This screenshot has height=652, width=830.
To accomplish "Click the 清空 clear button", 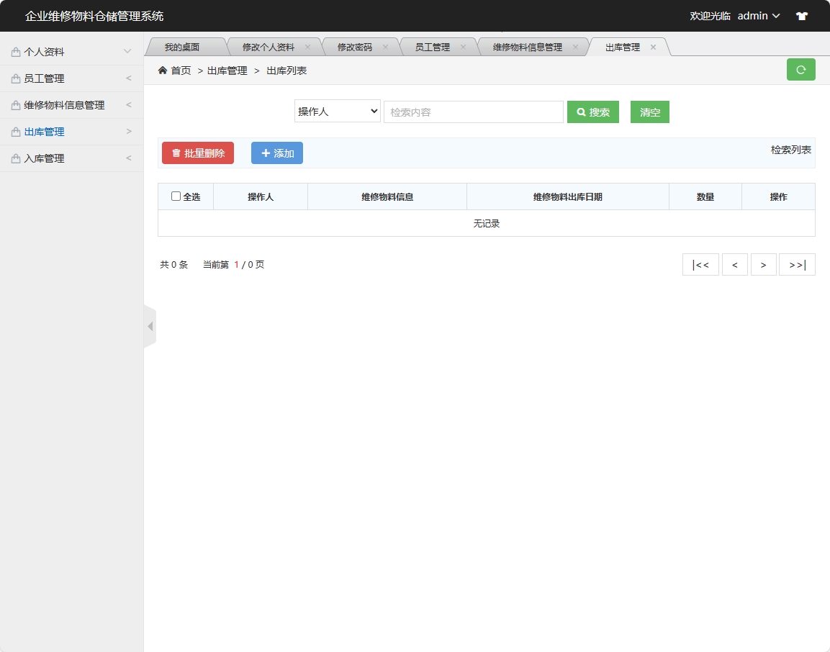I will [649, 112].
